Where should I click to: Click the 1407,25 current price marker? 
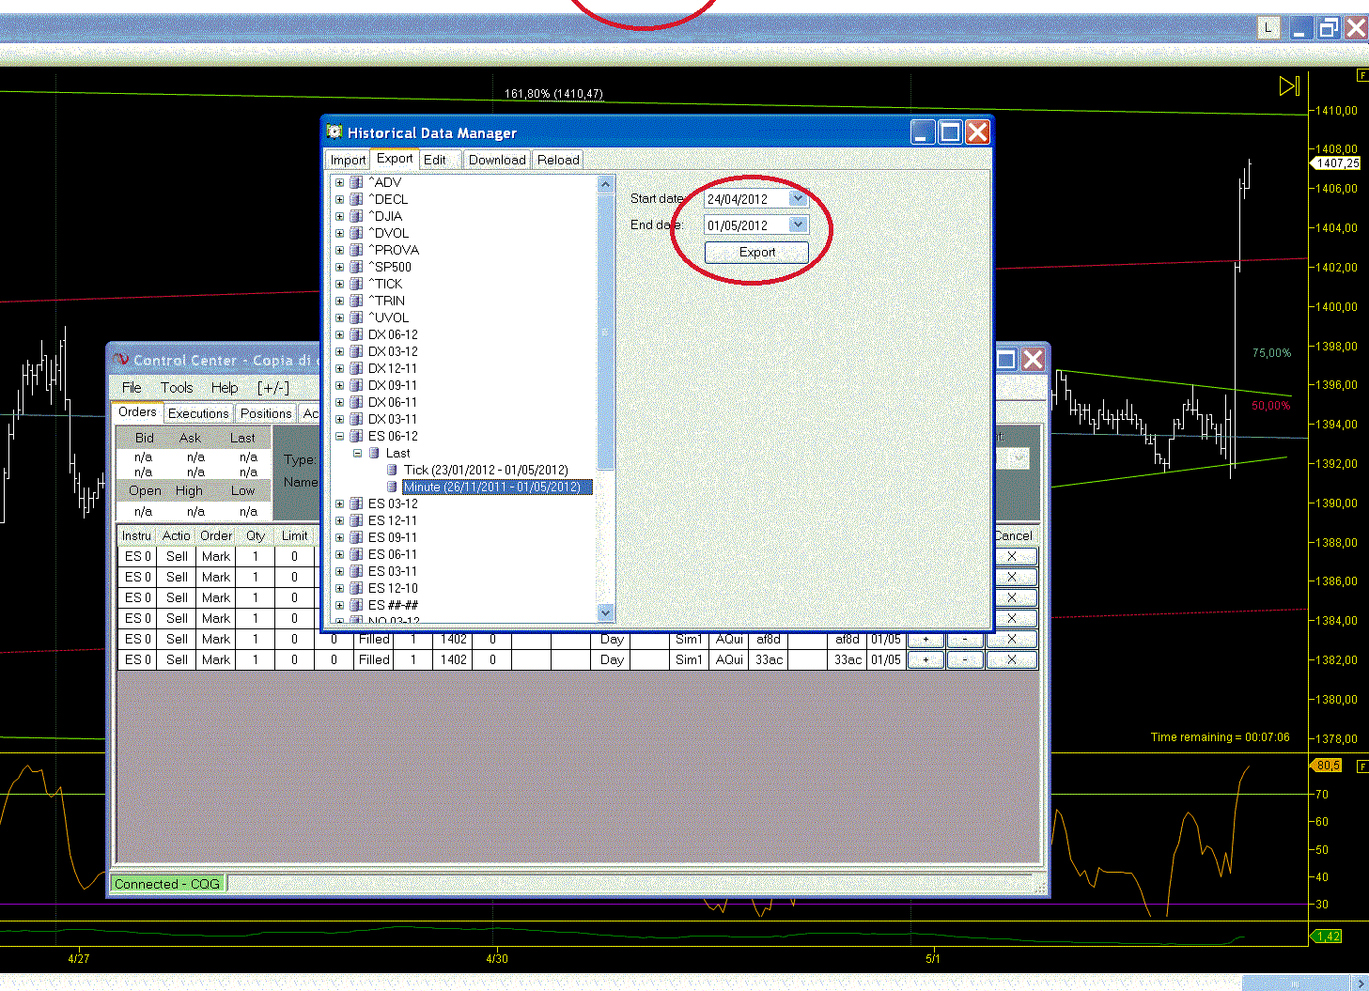tap(1336, 163)
